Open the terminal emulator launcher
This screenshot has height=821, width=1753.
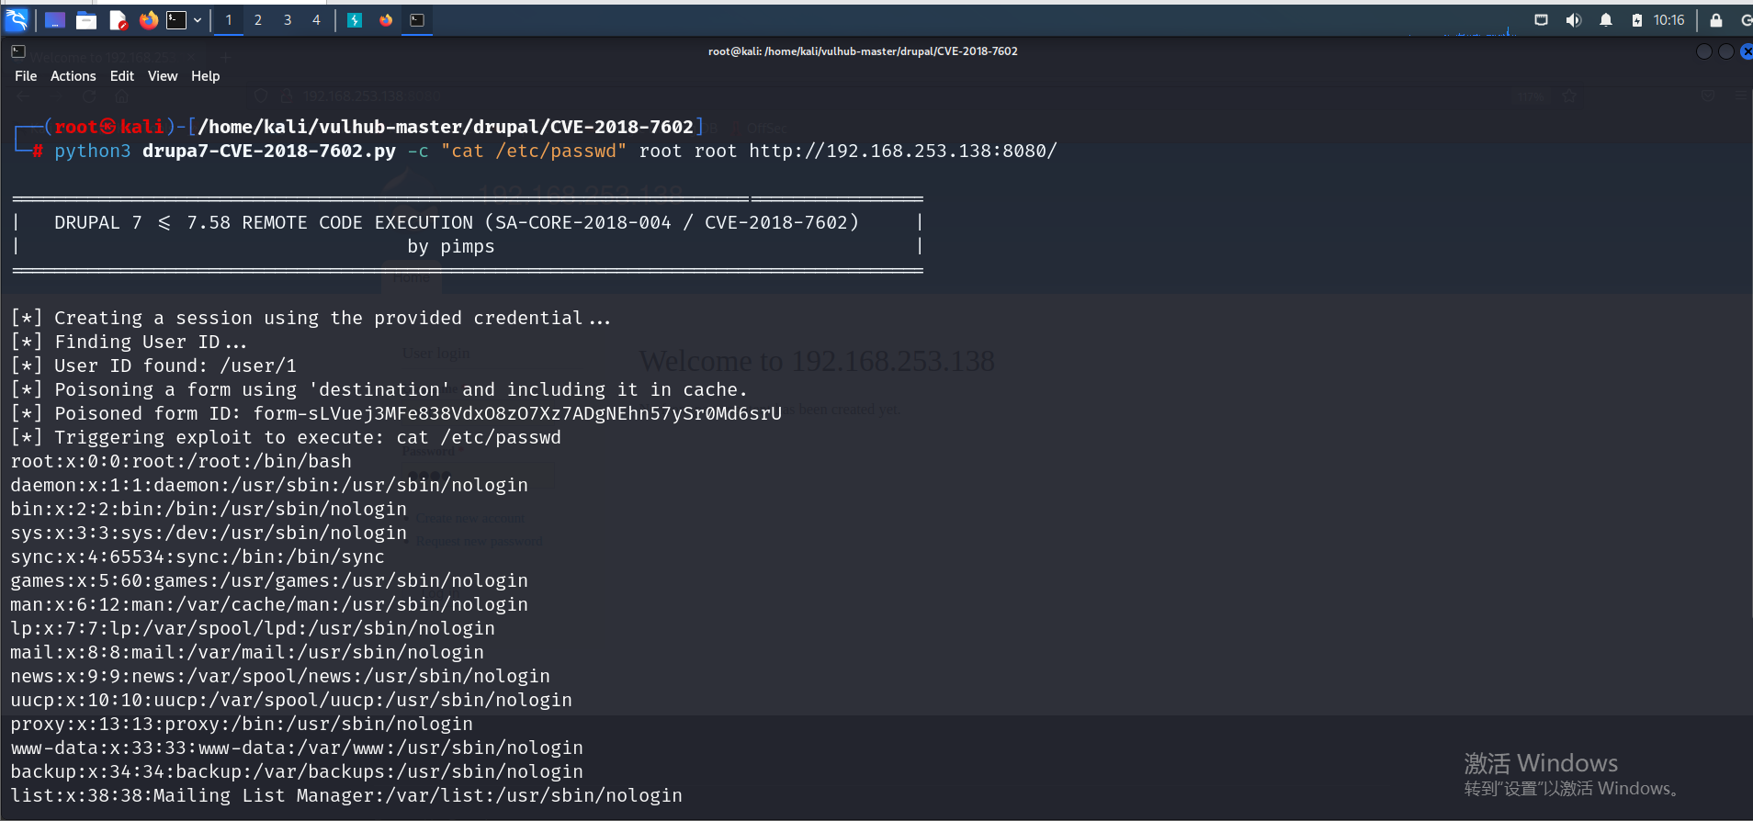point(176,20)
